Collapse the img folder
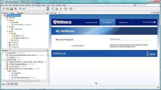This screenshot has height=90, width=161. click(7, 27)
